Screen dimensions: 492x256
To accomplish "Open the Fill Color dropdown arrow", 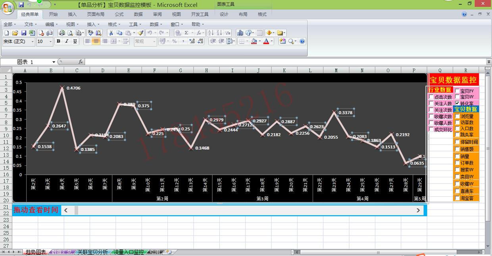I will tap(259, 41).
